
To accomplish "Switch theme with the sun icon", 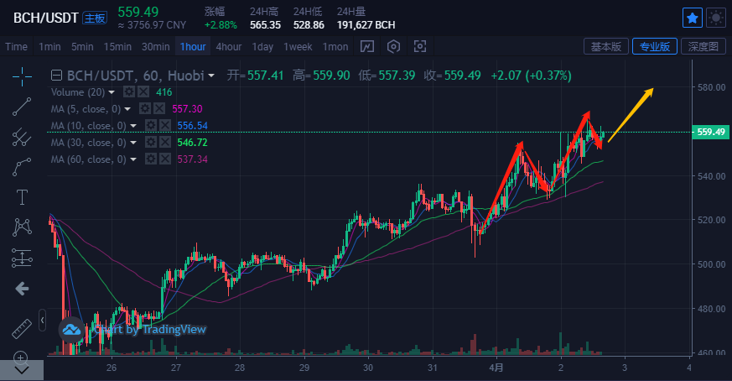I will [716, 18].
